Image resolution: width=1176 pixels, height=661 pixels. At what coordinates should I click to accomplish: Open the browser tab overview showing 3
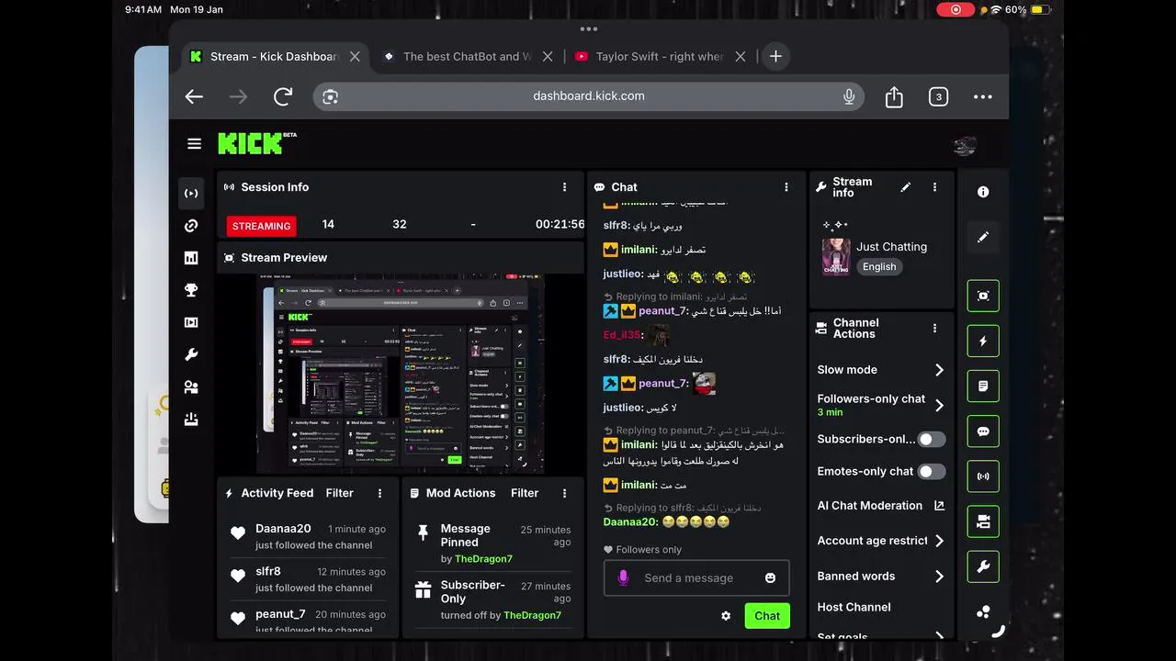[x=938, y=96]
